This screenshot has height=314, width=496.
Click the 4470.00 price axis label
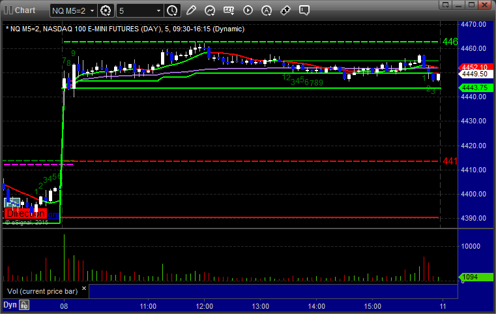click(x=474, y=24)
